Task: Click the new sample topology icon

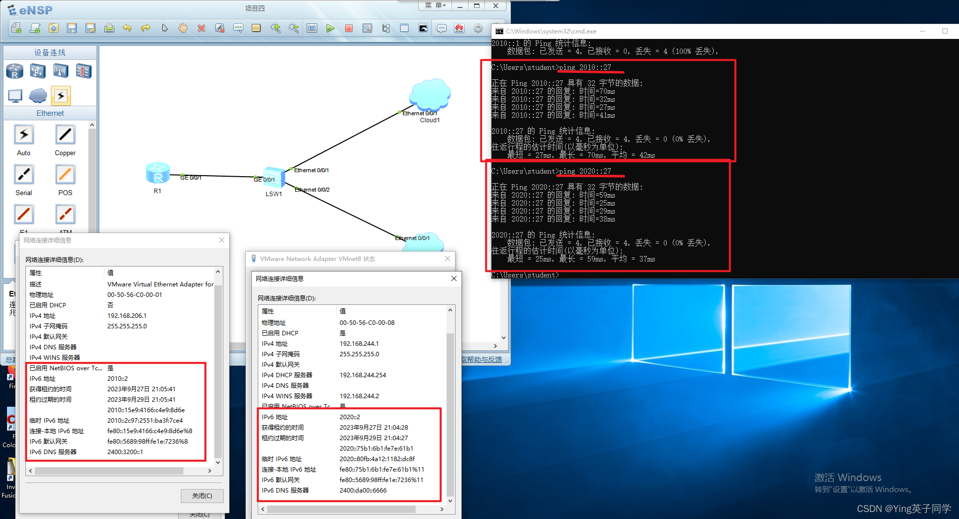Action: [35, 28]
